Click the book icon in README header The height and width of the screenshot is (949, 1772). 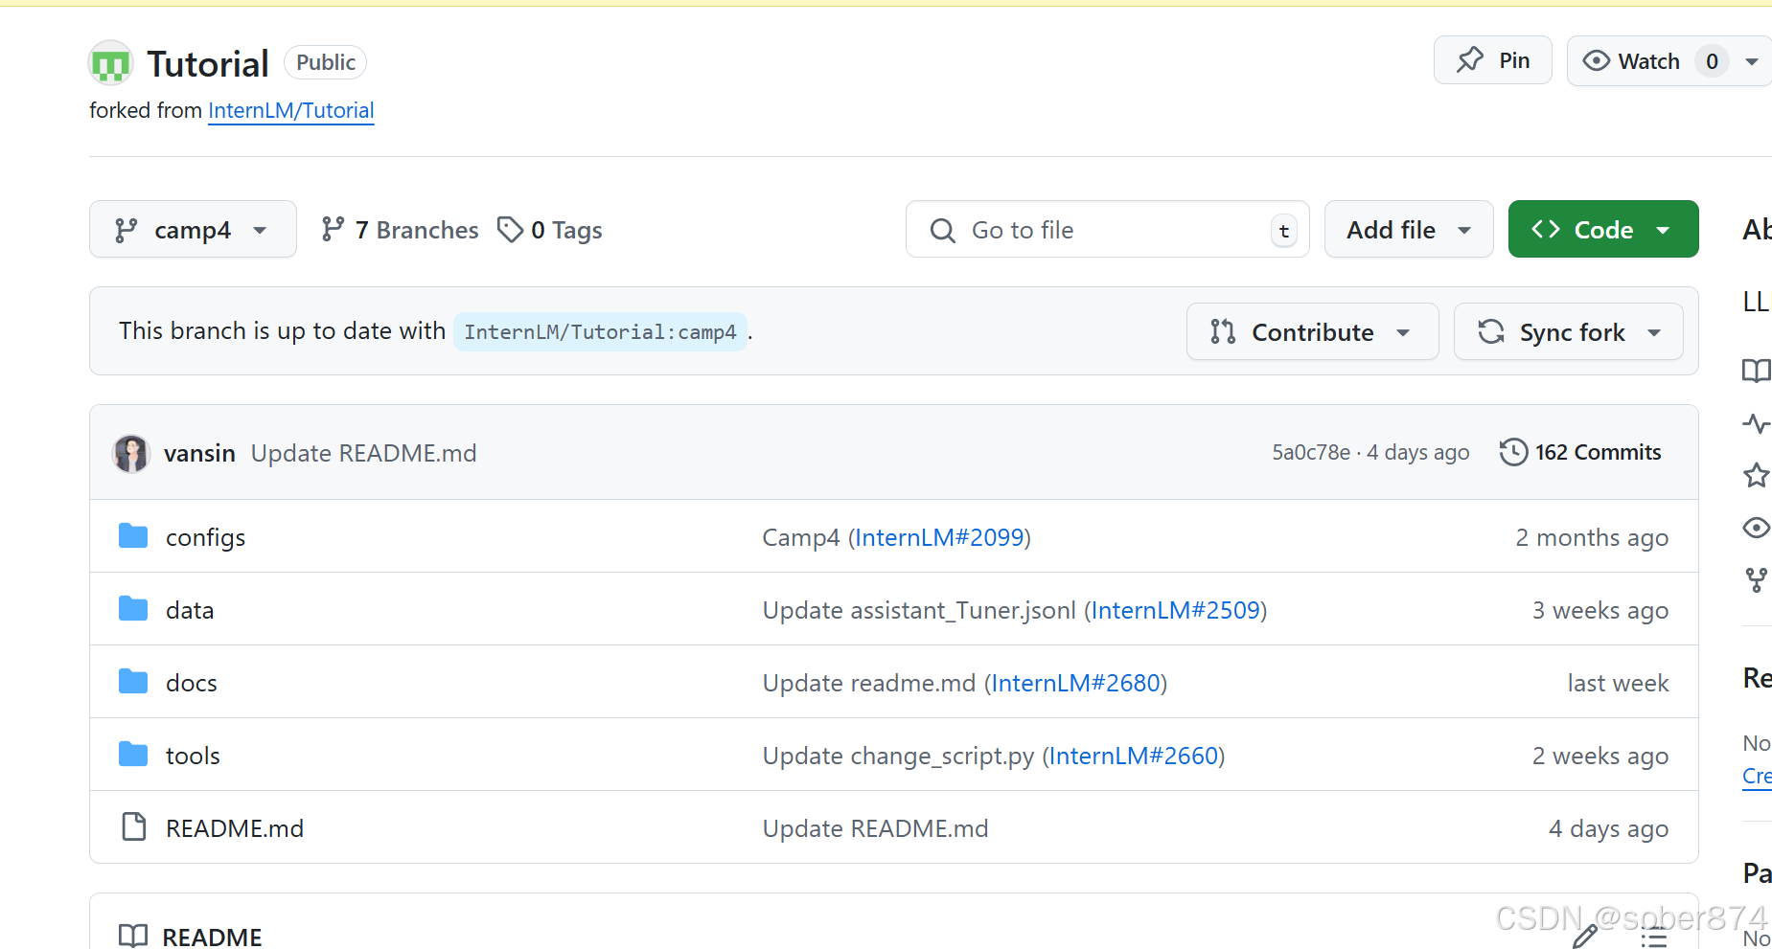coord(133,937)
